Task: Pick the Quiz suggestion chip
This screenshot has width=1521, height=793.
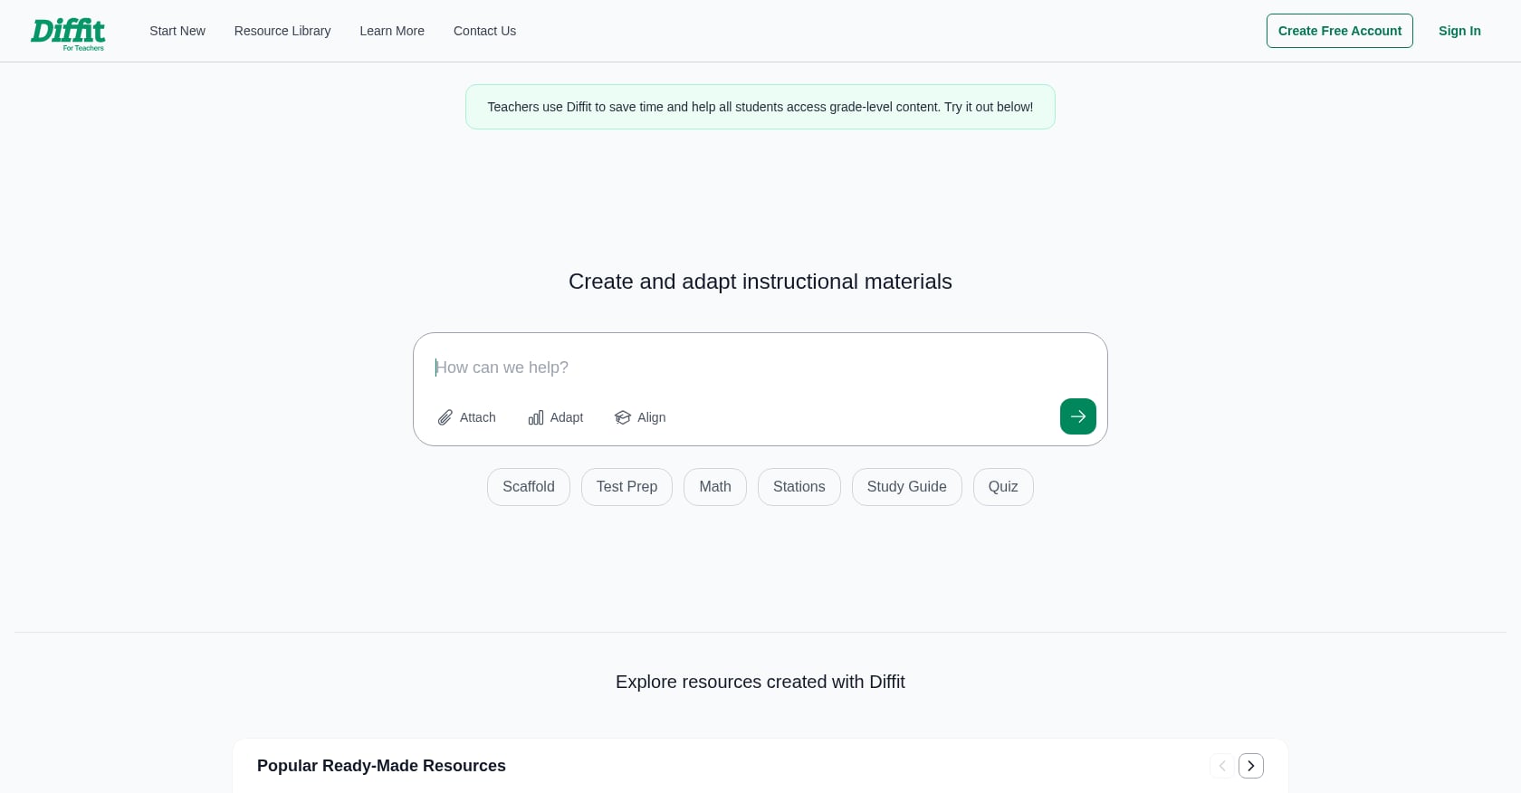Action: [x=1003, y=487]
